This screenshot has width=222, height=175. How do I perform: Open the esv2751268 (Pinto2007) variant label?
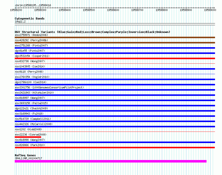tap(31, 45)
